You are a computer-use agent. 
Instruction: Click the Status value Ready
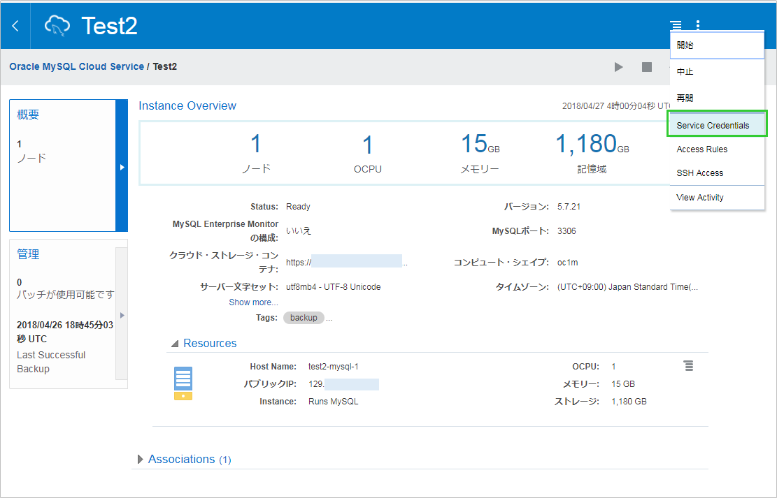[298, 207]
